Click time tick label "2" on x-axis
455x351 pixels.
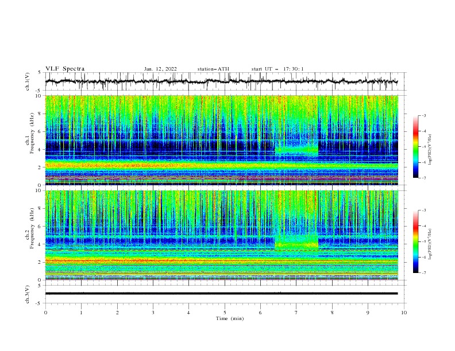[117, 313]
